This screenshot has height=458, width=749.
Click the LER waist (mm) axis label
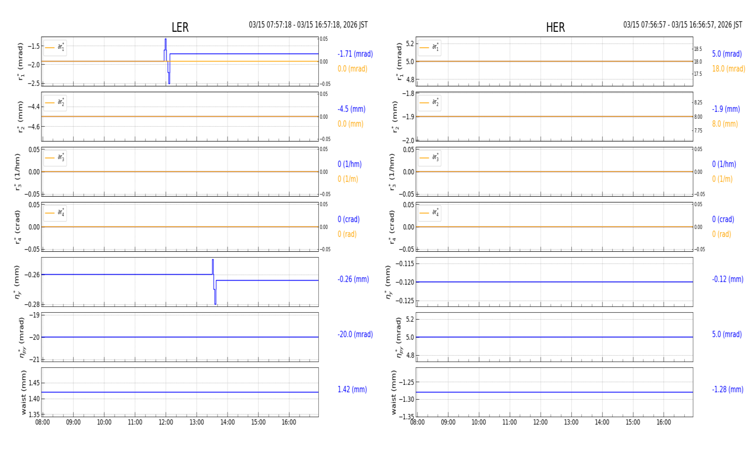point(23,392)
